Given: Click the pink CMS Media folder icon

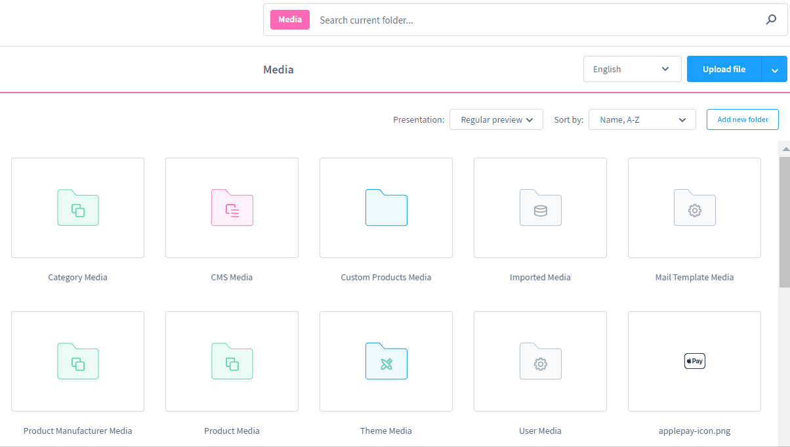Looking at the screenshot, I should (x=232, y=207).
